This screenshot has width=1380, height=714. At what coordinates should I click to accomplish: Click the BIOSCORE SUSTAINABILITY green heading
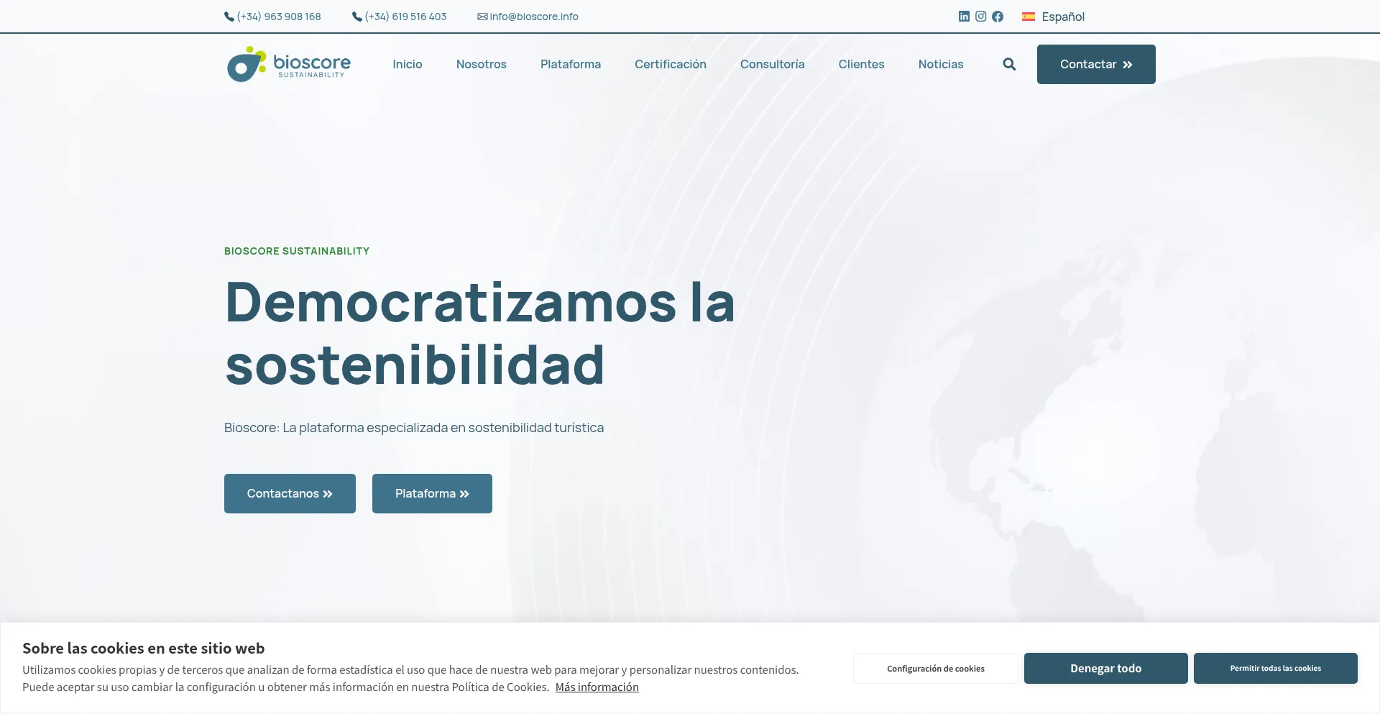pos(297,251)
